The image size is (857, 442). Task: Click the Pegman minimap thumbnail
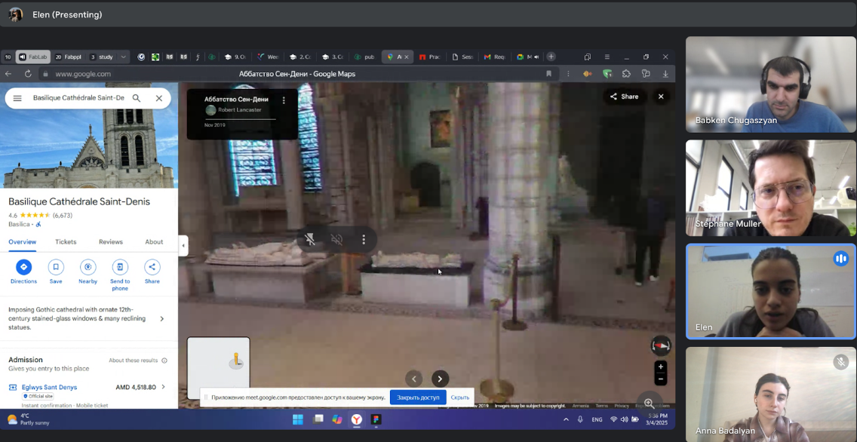(x=219, y=368)
